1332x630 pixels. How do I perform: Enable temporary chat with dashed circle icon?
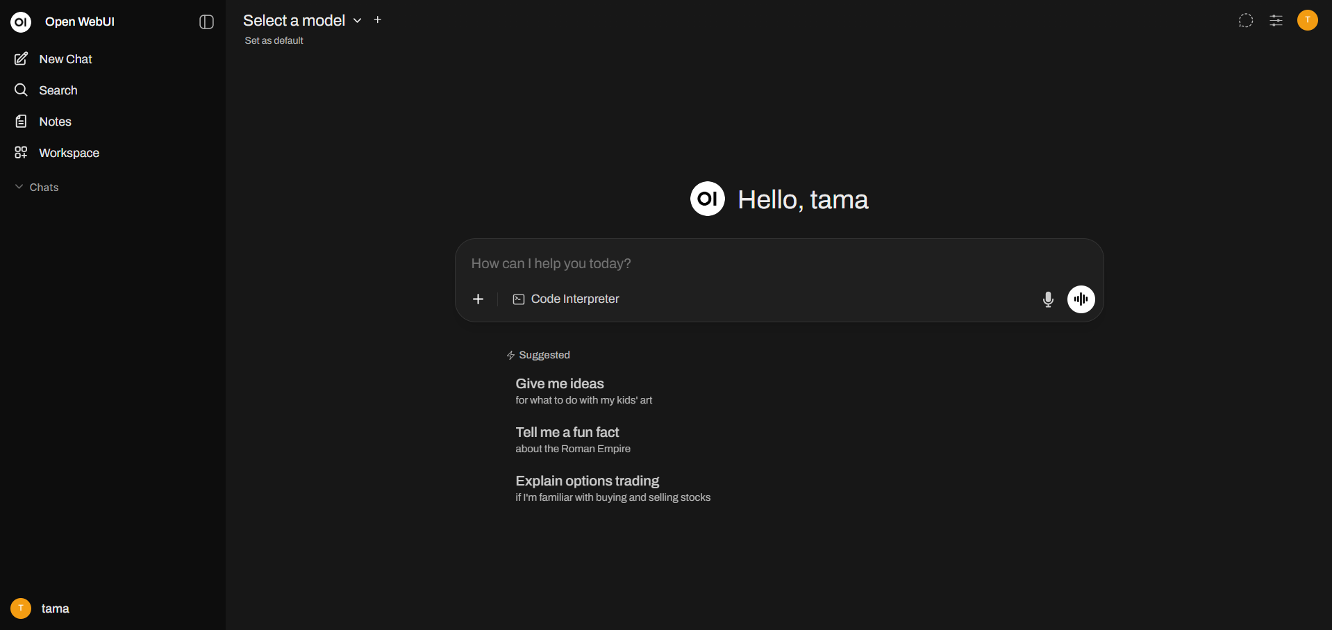tap(1245, 20)
